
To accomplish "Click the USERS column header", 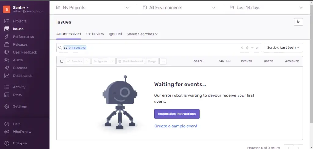I will (268, 61).
